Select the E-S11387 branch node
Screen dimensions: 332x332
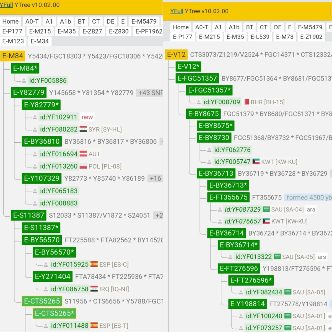pos(29,215)
